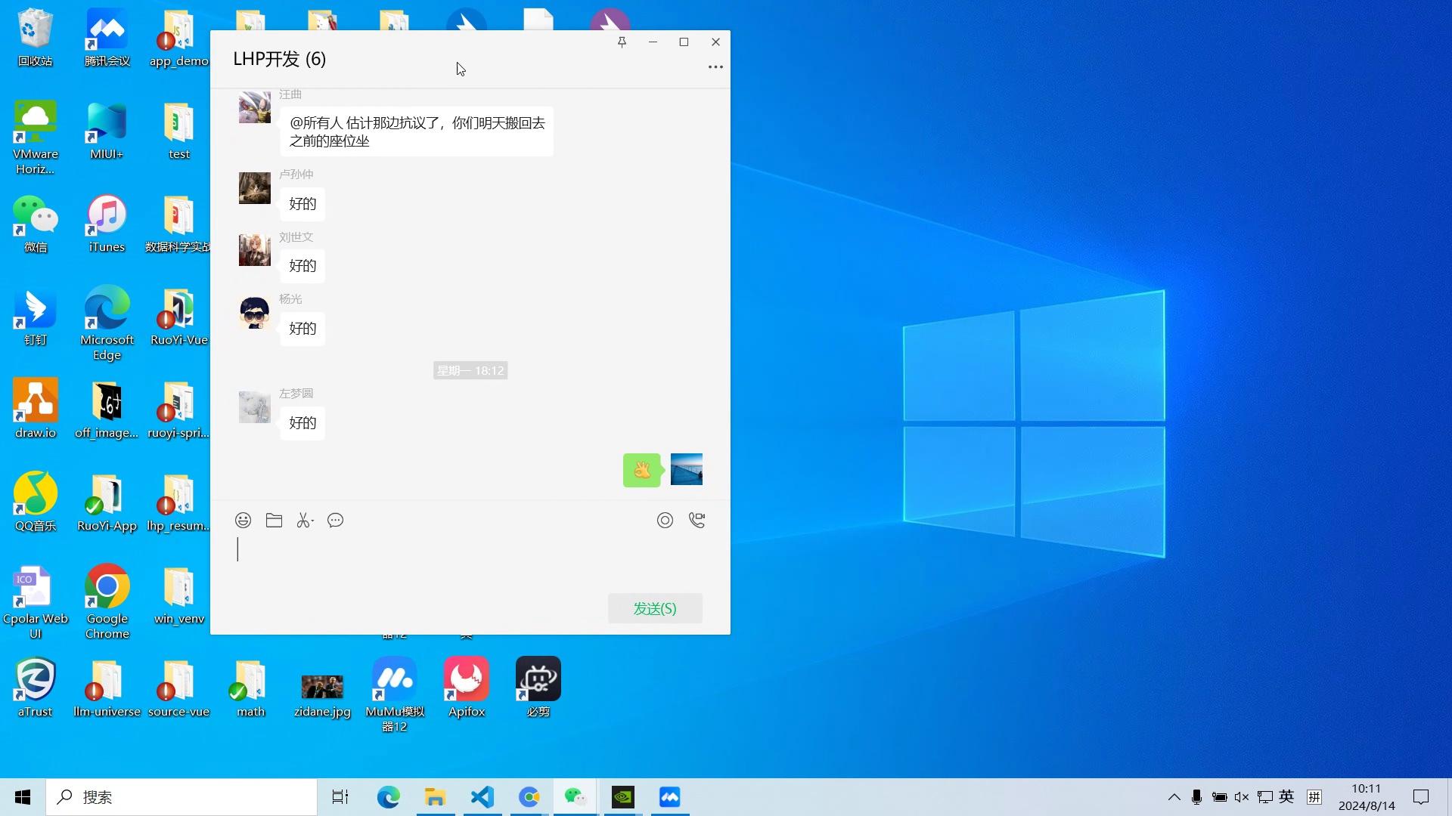The width and height of the screenshot is (1452, 816).
Task: Open the send file folder icon
Action: pyautogui.click(x=274, y=520)
